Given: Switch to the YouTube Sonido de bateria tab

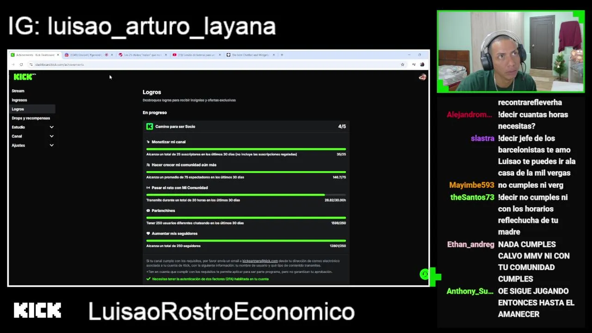Looking at the screenshot, I should coord(197,55).
